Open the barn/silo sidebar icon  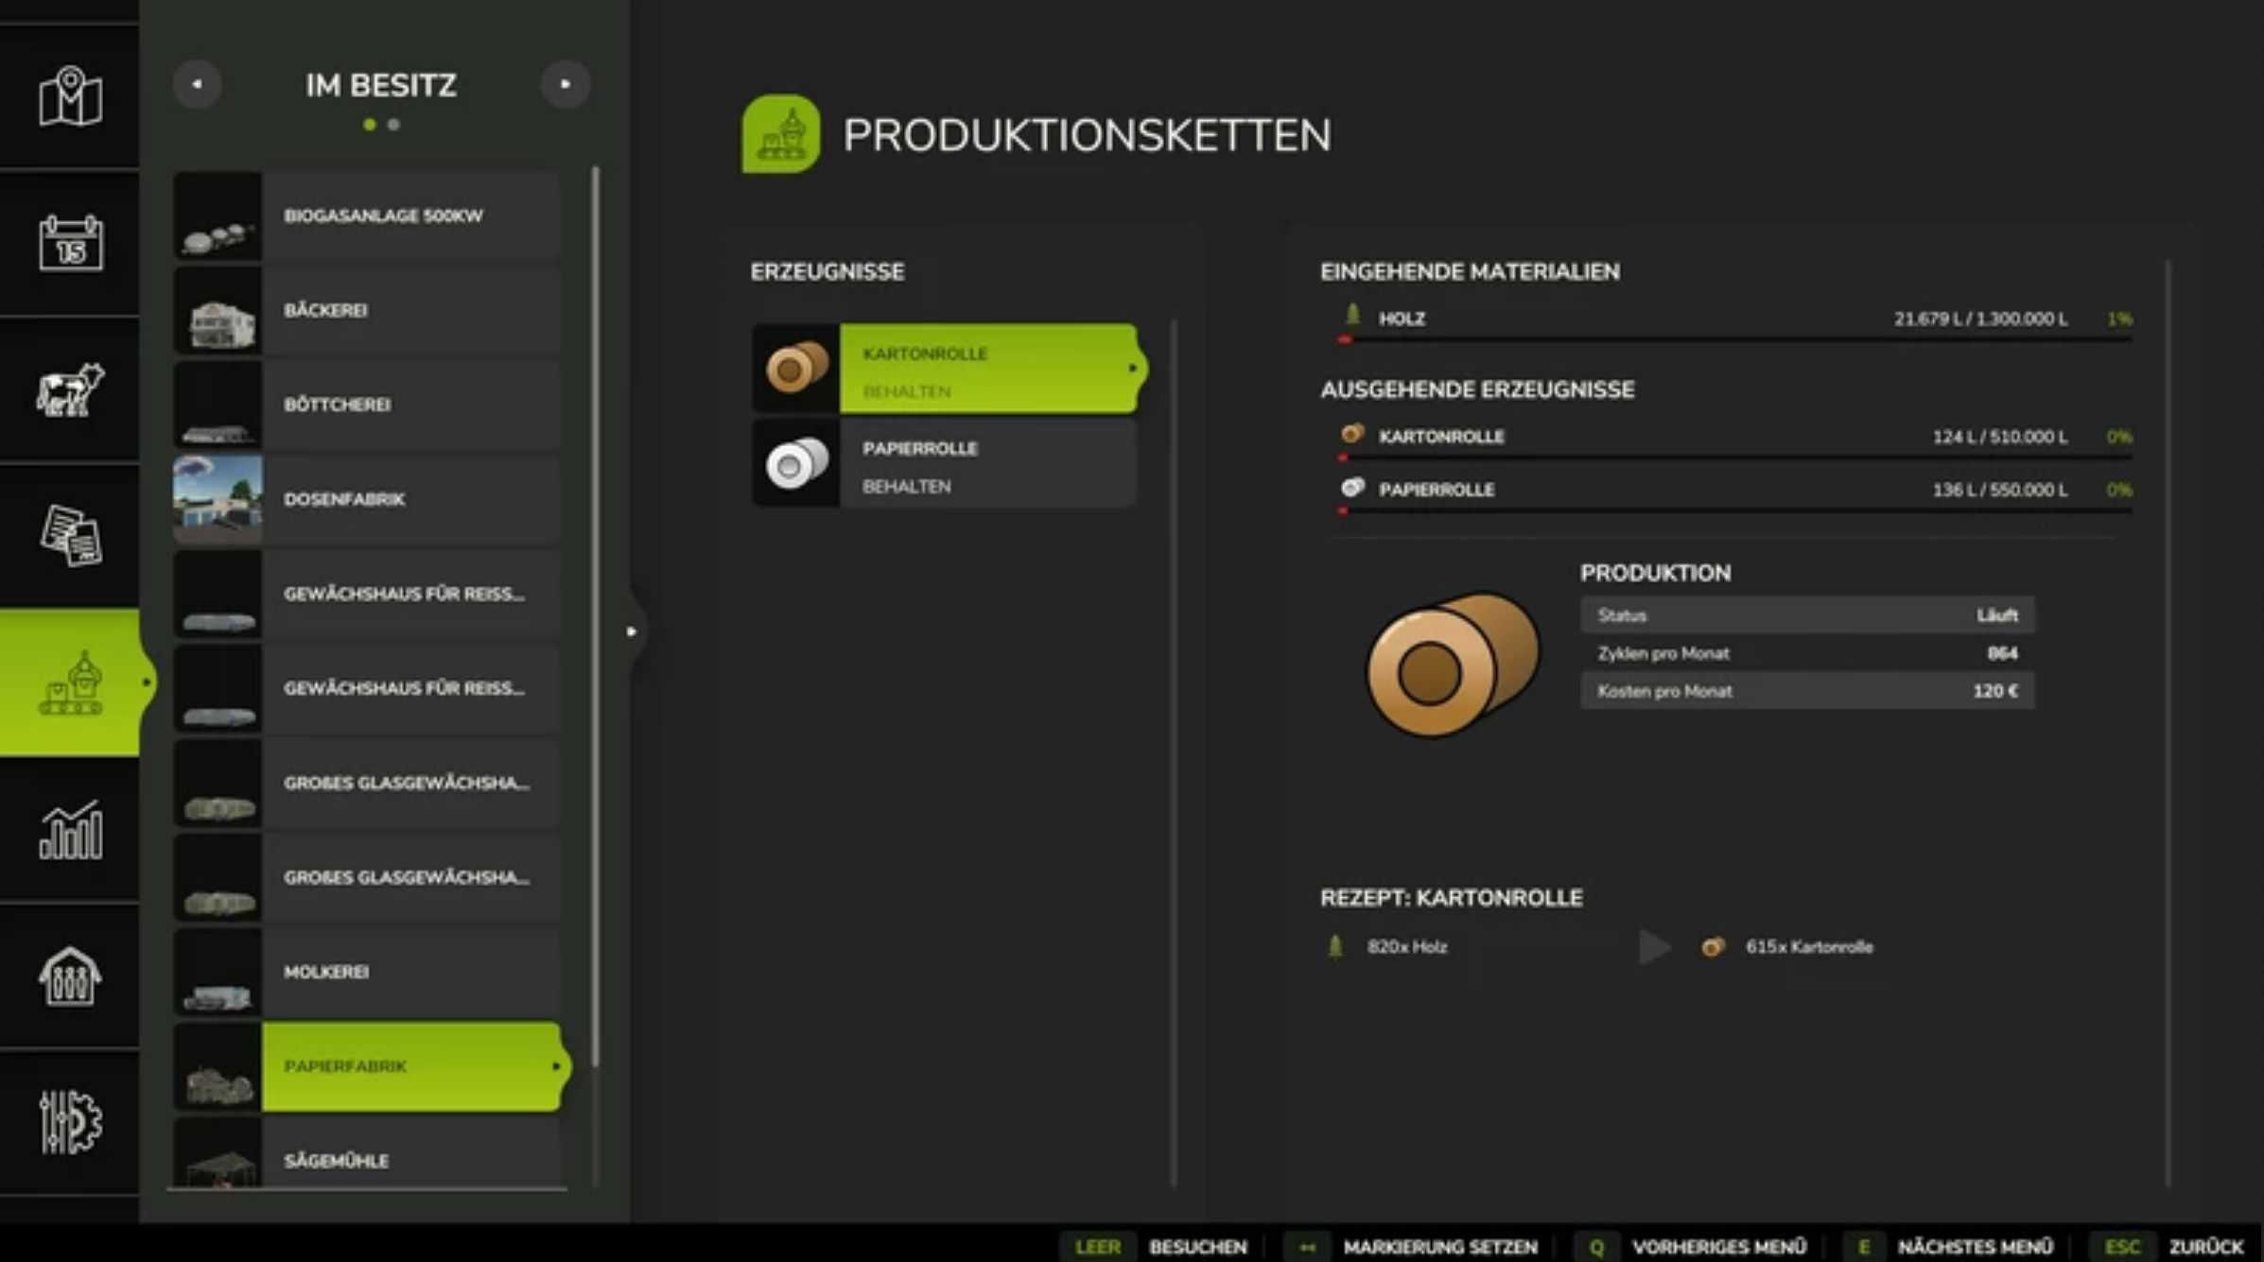[x=70, y=976]
